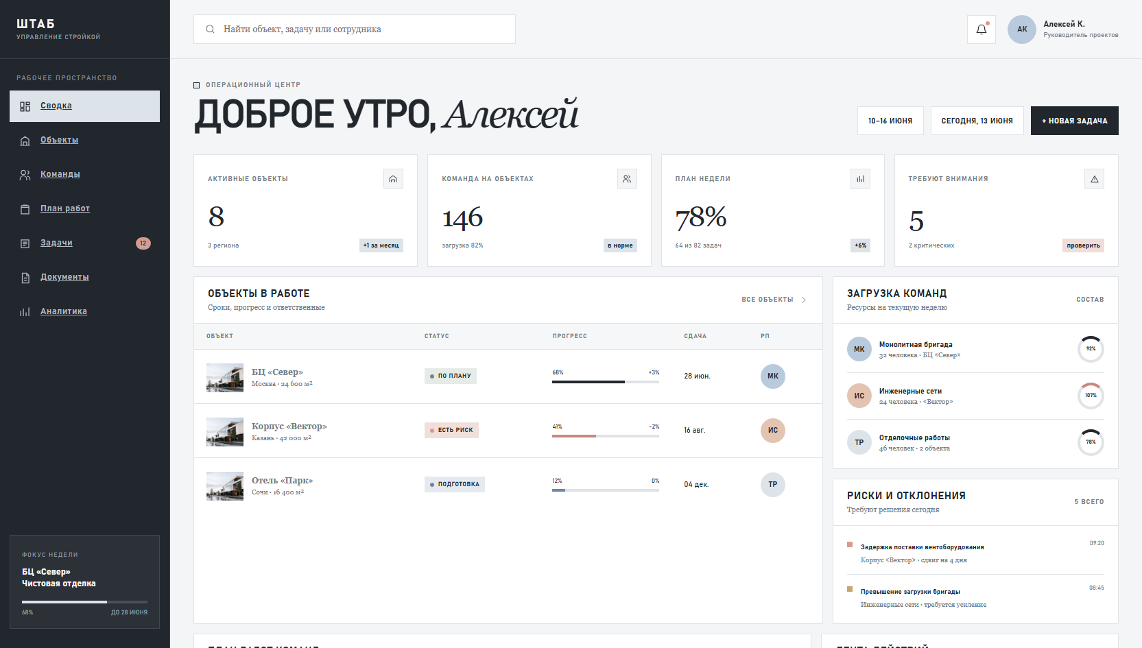Expand the Все объекты chevron arrow

pyautogui.click(x=804, y=300)
